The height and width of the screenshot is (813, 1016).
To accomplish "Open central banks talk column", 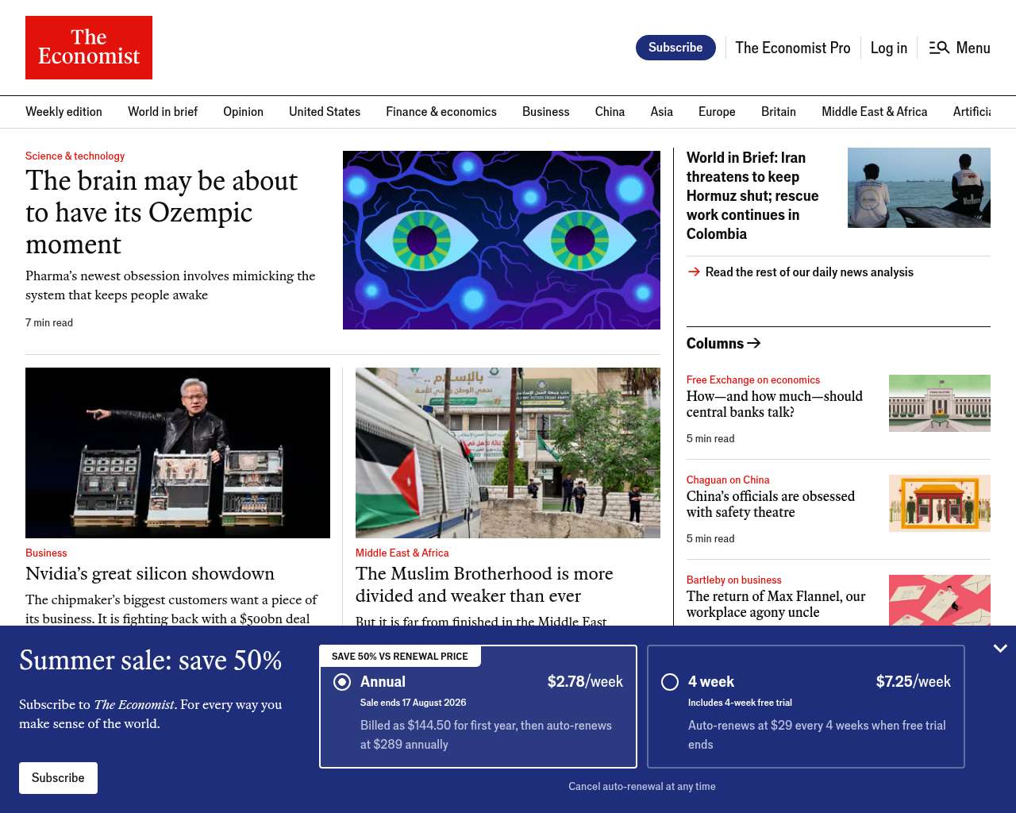I will click(x=774, y=404).
